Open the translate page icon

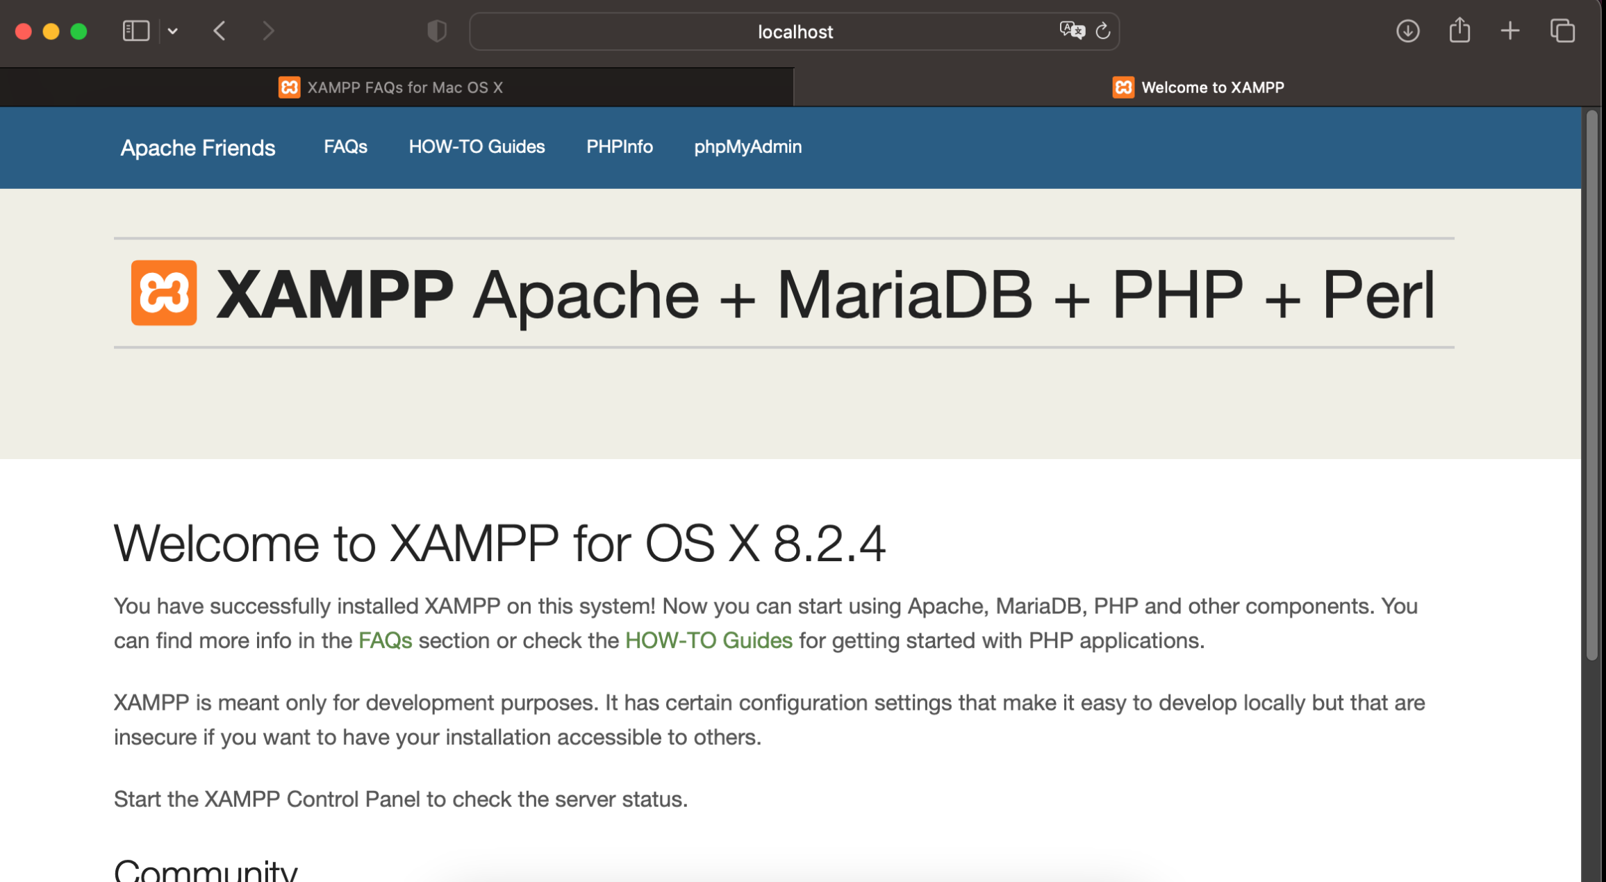(x=1072, y=31)
